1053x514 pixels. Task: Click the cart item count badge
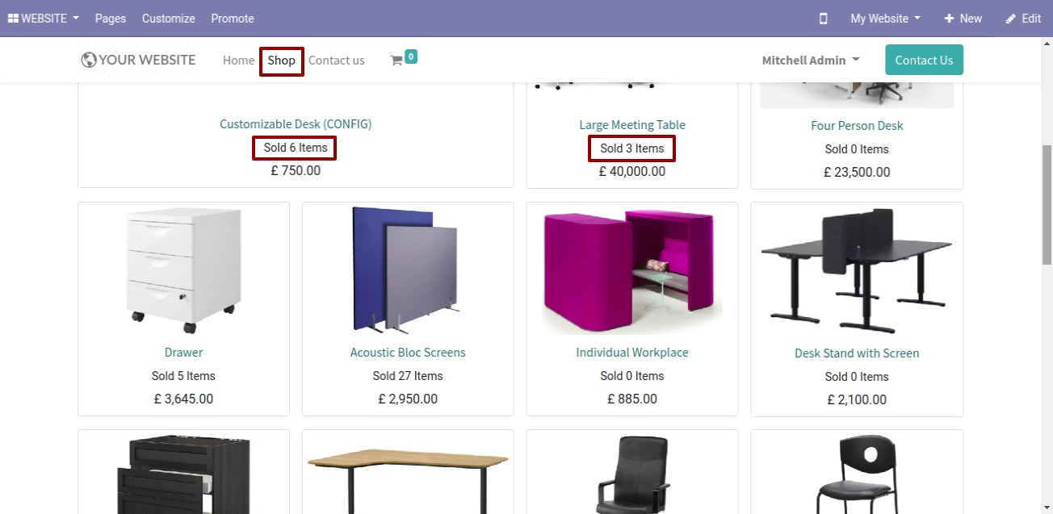tap(411, 56)
